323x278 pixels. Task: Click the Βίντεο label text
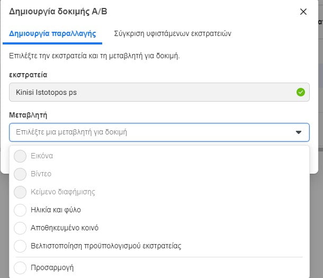41,174
